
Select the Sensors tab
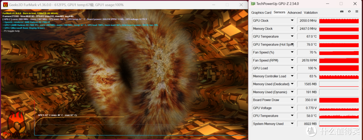279,12
